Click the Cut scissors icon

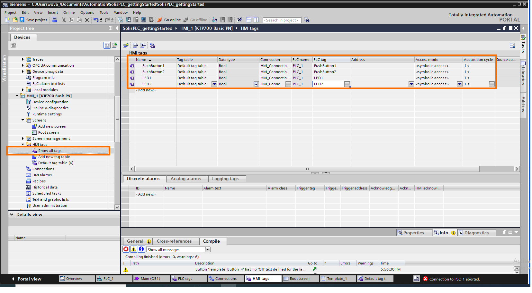coord(64,20)
